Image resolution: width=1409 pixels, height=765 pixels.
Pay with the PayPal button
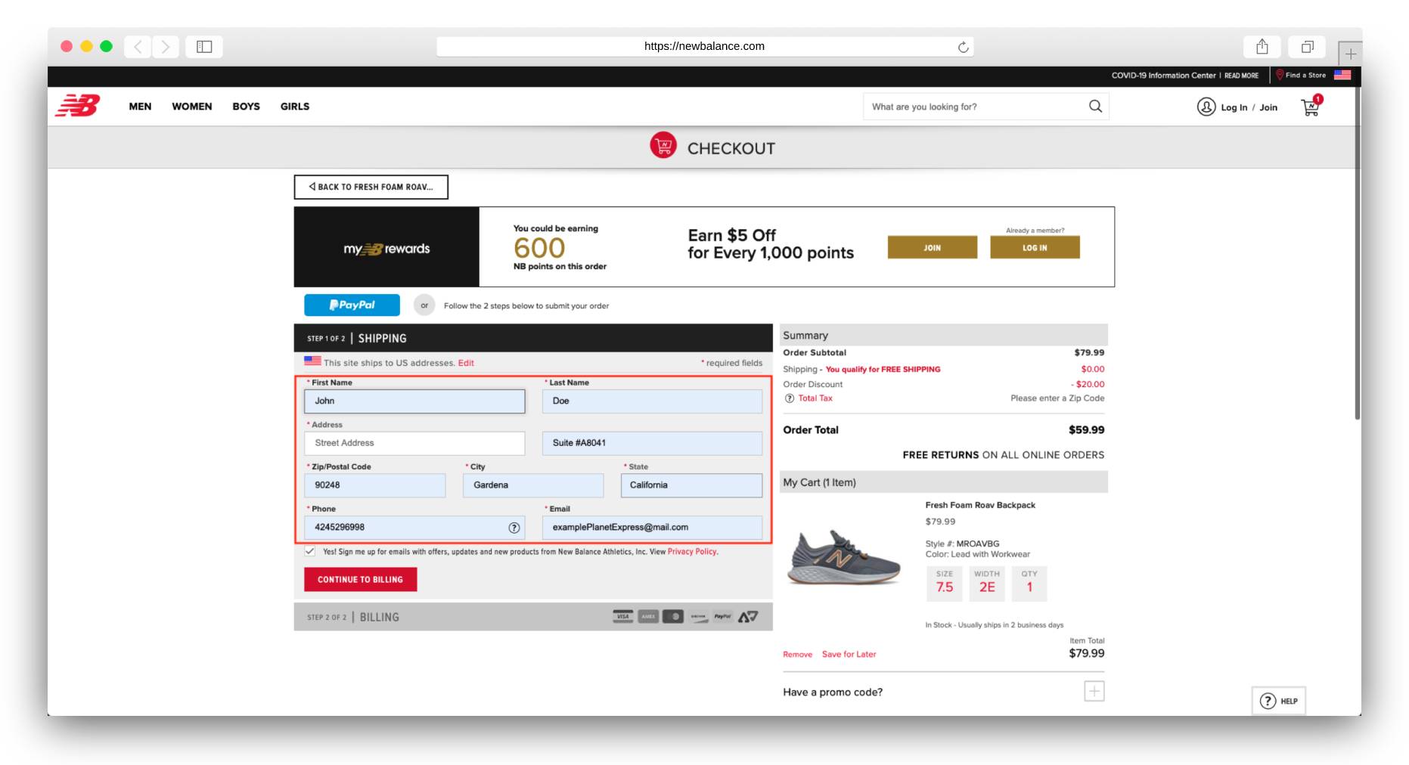(x=352, y=305)
